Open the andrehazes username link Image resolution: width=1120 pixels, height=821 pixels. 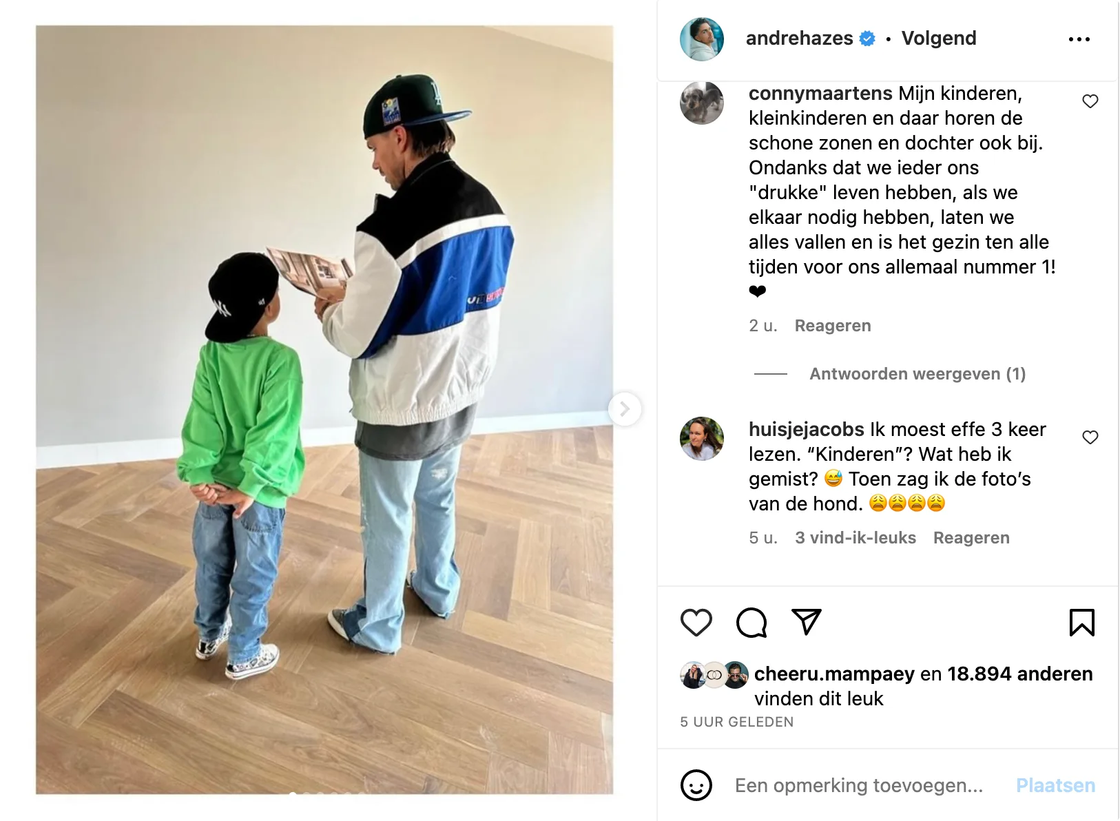pyautogui.click(x=799, y=39)
